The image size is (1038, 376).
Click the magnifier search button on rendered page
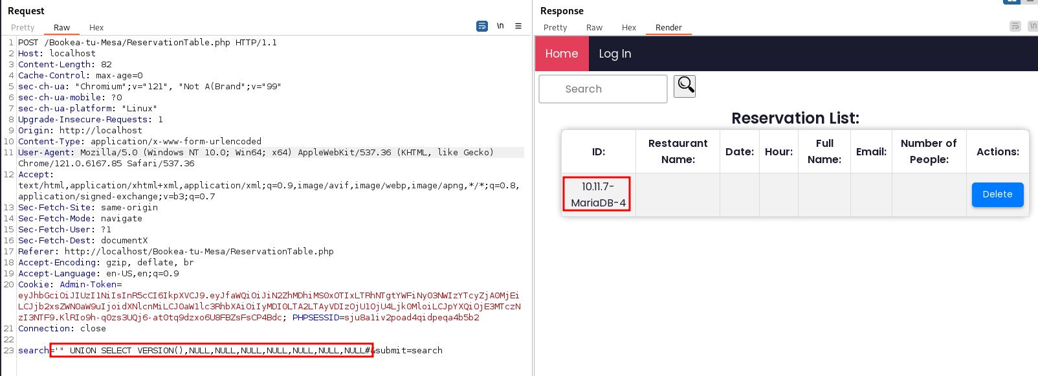(x=685, y=86)
